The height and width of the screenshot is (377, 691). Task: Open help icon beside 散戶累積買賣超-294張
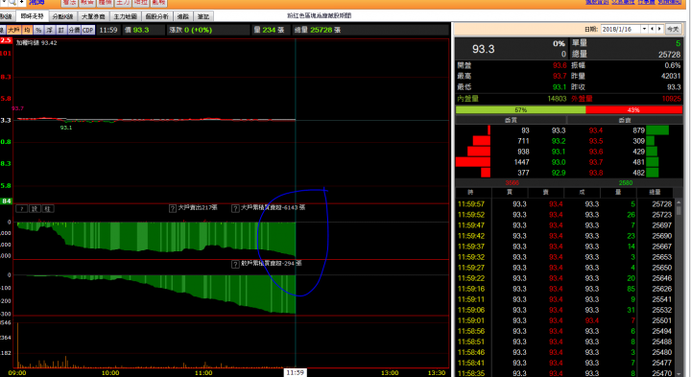[235, 264]
